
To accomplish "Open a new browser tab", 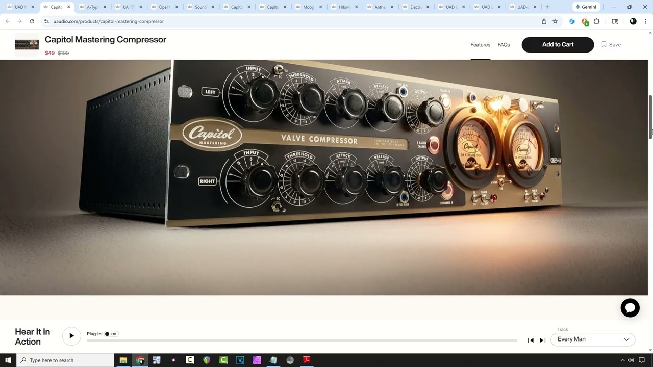I will (547, 7).
